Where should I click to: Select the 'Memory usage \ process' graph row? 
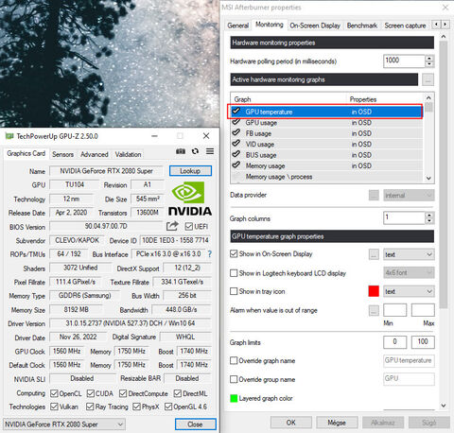point(326,177)
